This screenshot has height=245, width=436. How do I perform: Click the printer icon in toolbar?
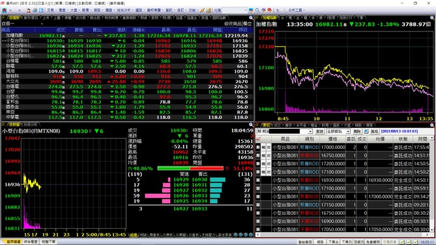pyautogui.click(x=35, y=10)
